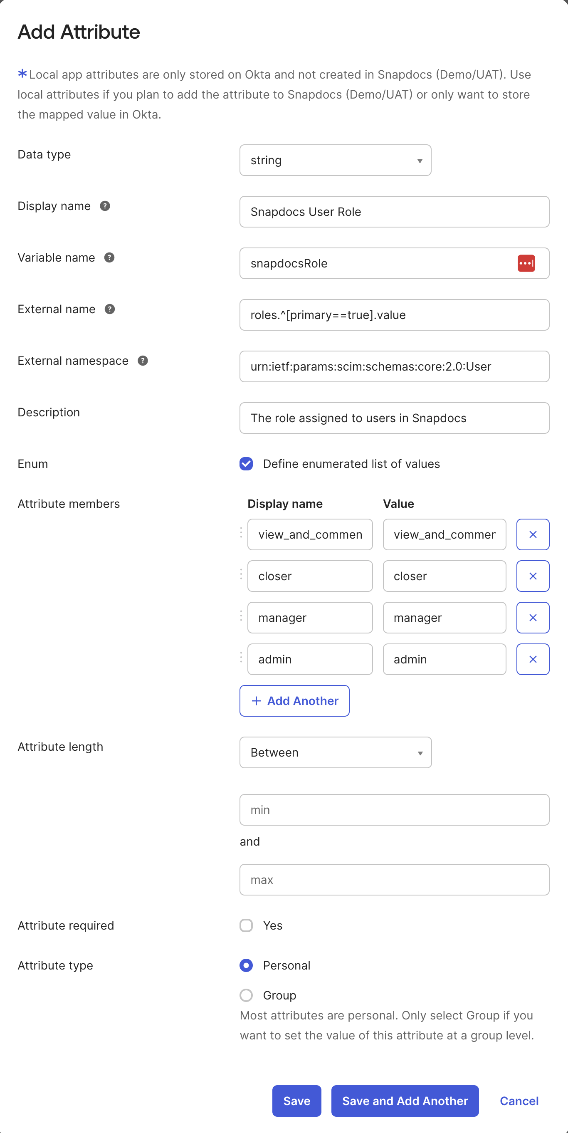
Task: Open the Attribute length Between dropdown
Action: tap(335, 752)
